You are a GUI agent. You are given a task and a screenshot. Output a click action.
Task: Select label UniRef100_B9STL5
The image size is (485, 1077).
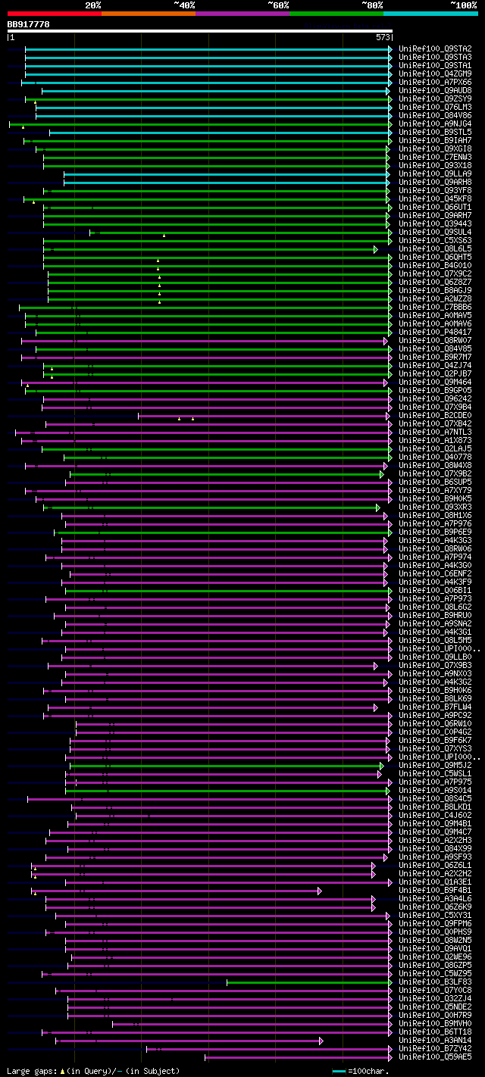coord(435,133)
